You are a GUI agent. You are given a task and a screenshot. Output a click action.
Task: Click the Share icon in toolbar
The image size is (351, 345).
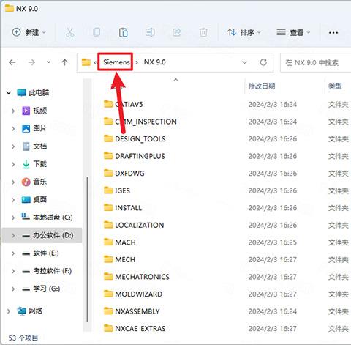tap(176, 32)
